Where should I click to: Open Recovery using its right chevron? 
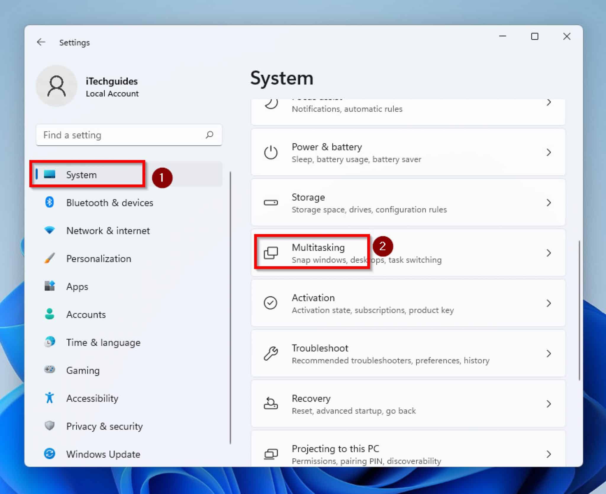pos(549,404)
